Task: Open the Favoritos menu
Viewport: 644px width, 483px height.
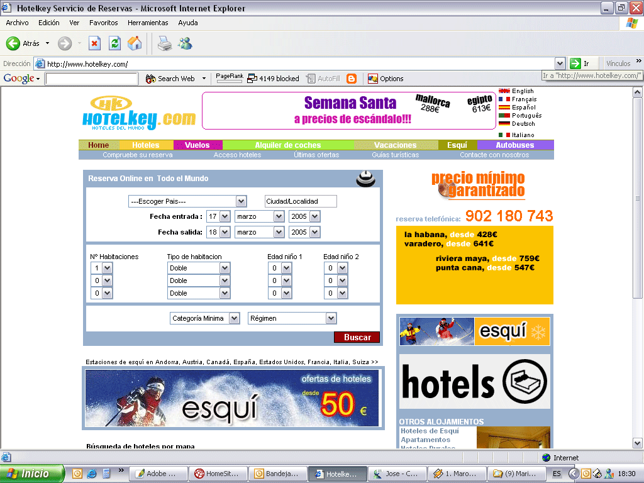Action: [x=103, y=23]
